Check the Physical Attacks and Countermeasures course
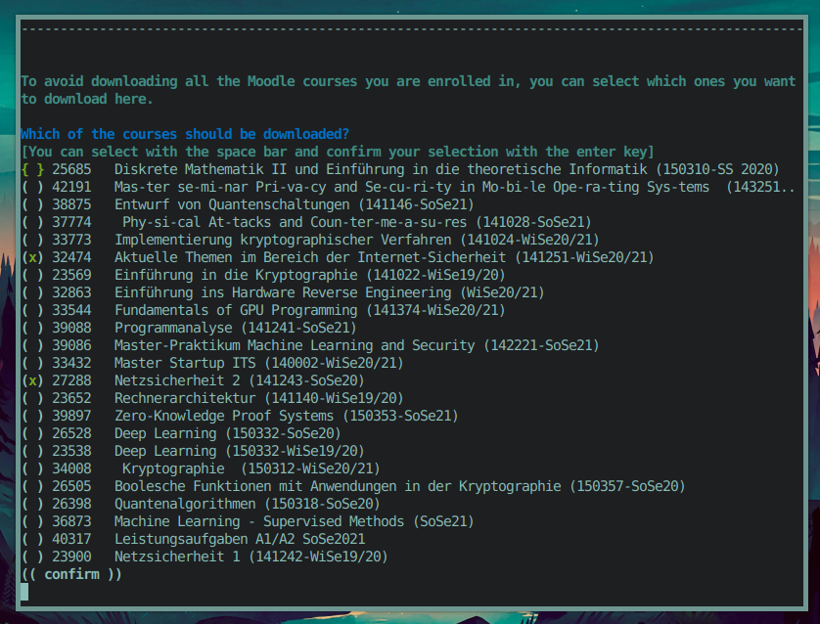The height and width of the screenshot is (624, 820). (x=28, y=222)
